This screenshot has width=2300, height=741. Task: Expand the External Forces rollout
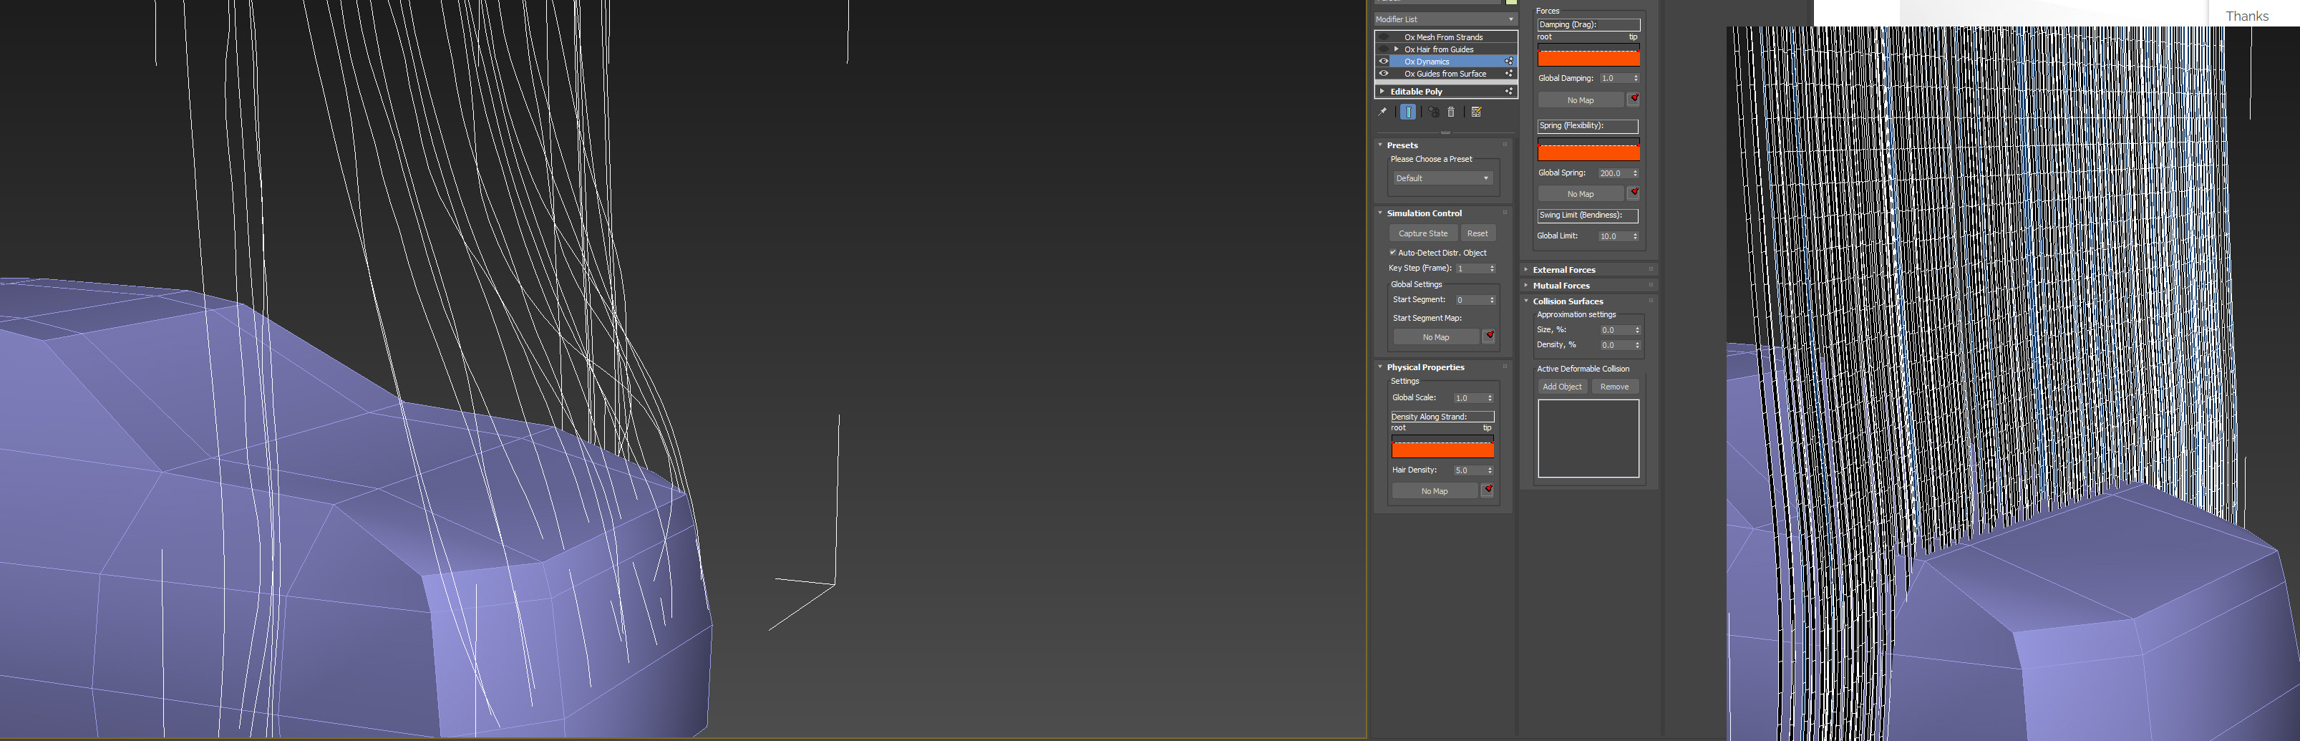(1563, 270)
